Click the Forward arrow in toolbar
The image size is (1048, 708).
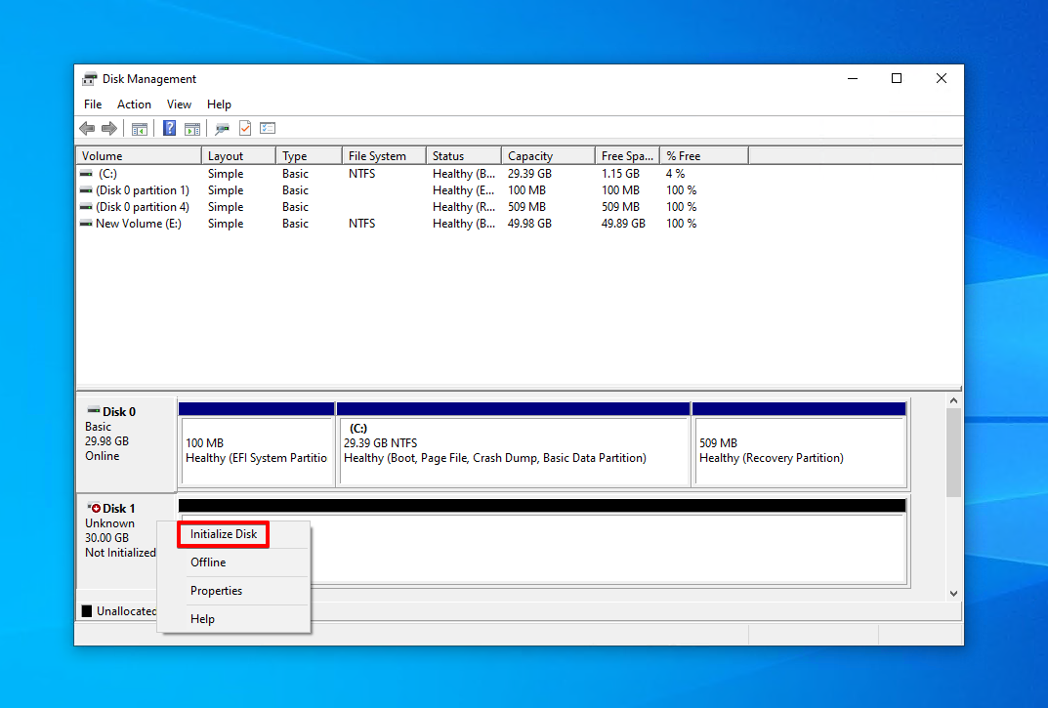pyautogui.click(x=109, y=128)
